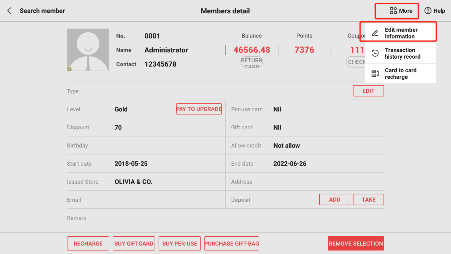Click the card to card recharge icon

(375, 74)
